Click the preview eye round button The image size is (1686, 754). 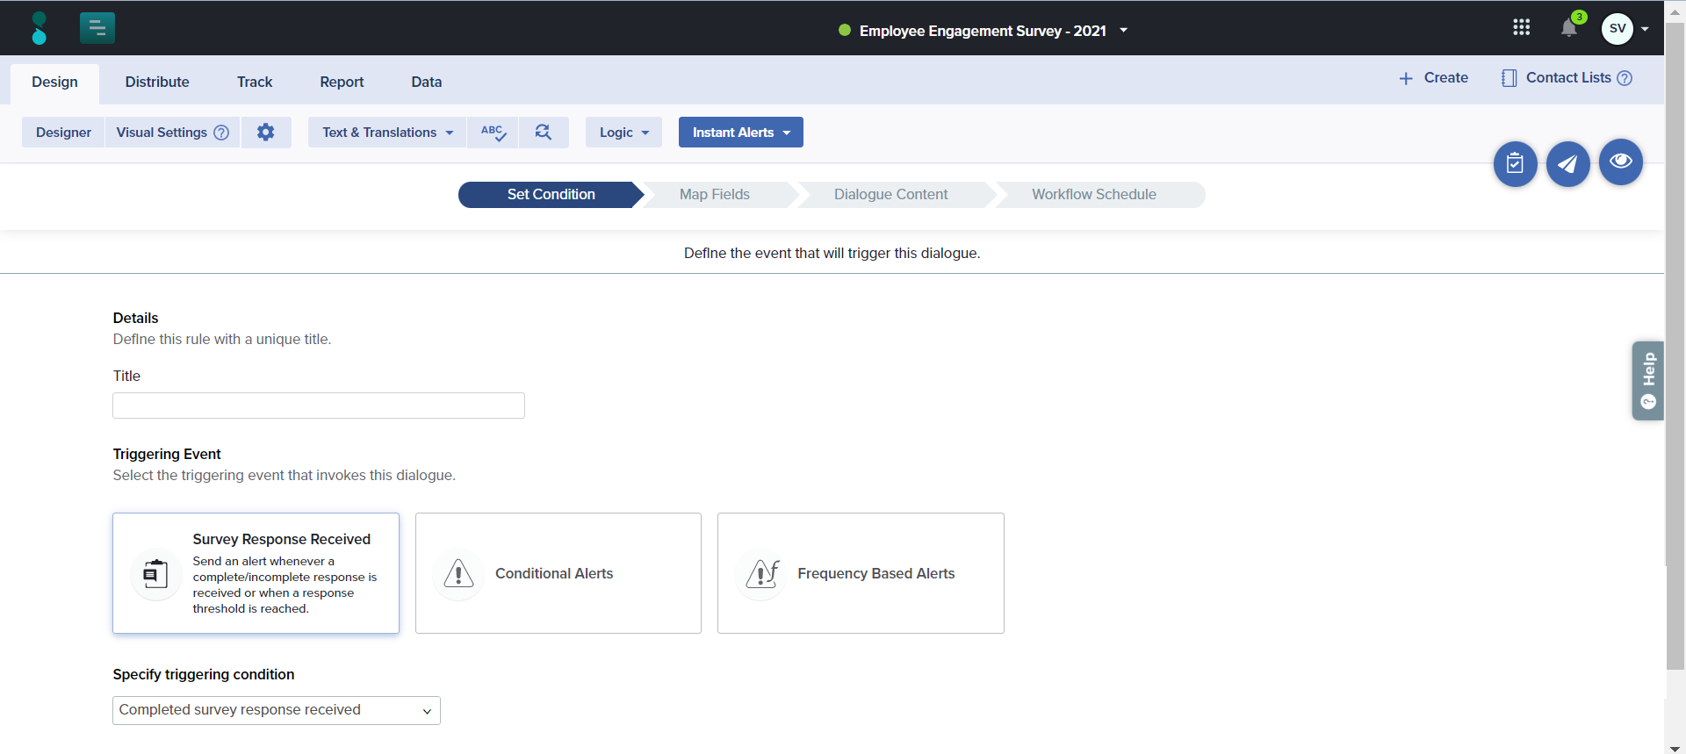tap(1620, 162)
